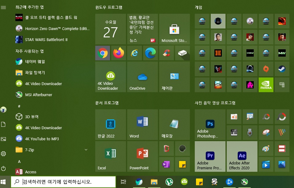Launch the Adobe After Effects 2020 tile
The image size is (294, 188).
click(x=242, y=156)
